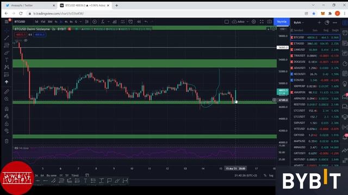
Task: Click the blue Yayınla publish button
Action: pos(282,22)
